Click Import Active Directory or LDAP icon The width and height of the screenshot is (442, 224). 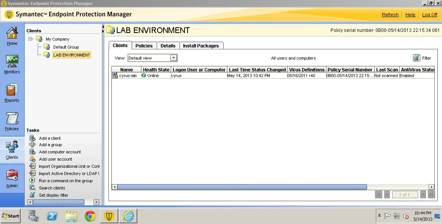pos(32,174)
